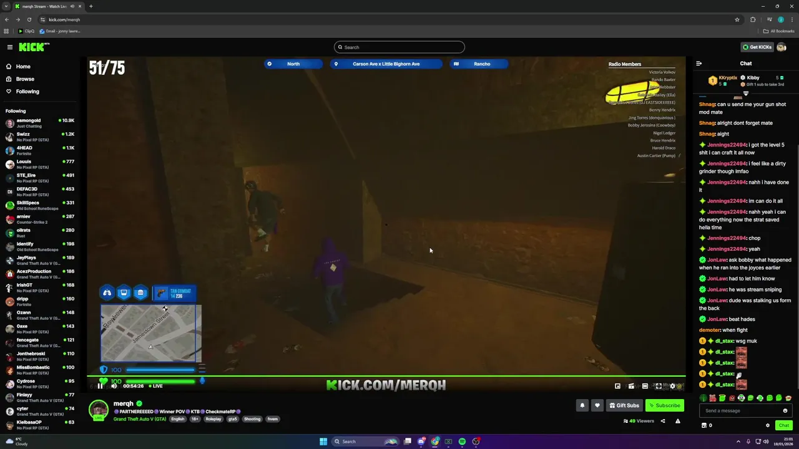This screenshot has width=799, height=449.
Task: Click Get KICKs button
Action: [x=757, y=47]
